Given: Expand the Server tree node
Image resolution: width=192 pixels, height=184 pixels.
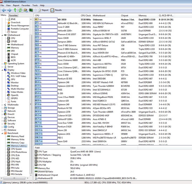Looking at the screenshot, I should click(x=2, y=67).
